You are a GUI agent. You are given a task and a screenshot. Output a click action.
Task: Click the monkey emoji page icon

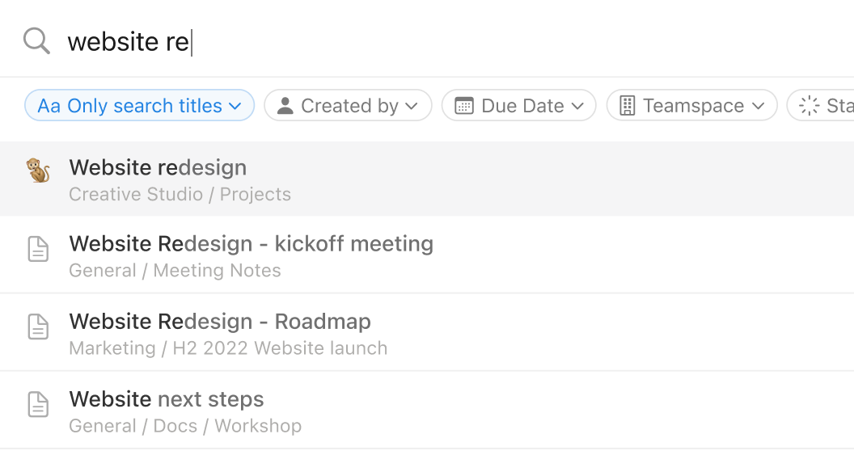click(x=39, y=171)
